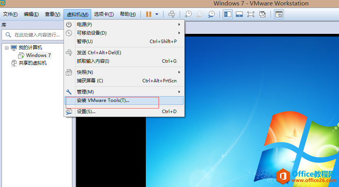
Task: Click the power icon beside 电源(P)
Action: tap(69, 25)
